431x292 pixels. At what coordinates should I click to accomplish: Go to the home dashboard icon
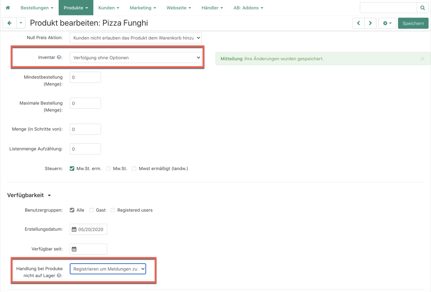(x=8, y=8)
